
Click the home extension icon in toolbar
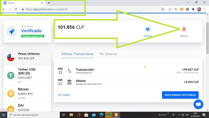[170, 9]
